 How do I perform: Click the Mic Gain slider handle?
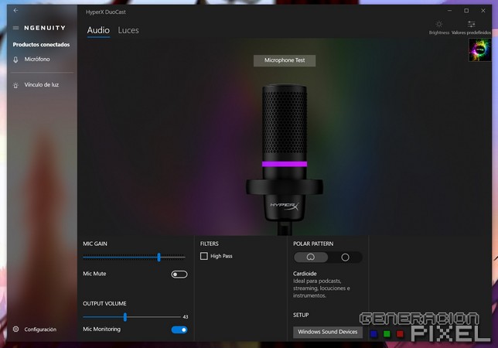(x=159, y=258)
